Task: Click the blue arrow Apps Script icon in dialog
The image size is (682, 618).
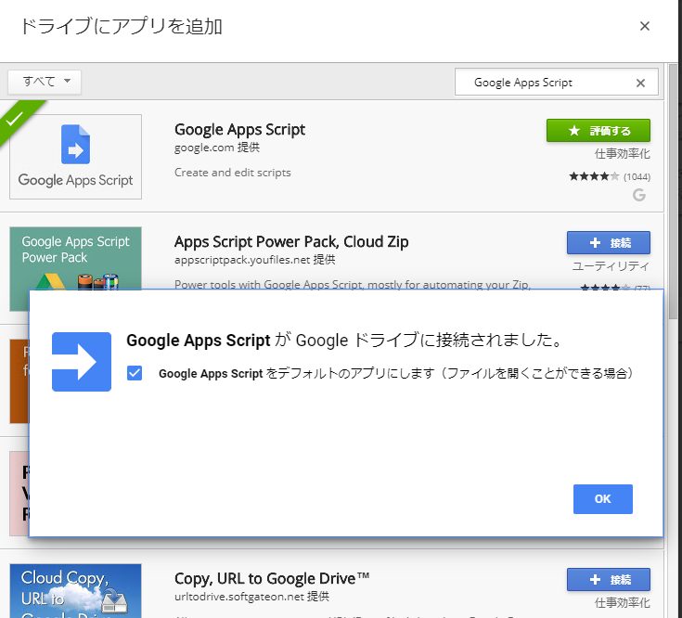Action: tap(82, 361)
